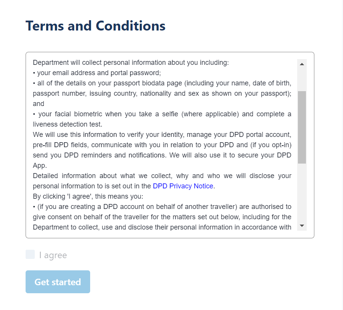Image resolution: width=343 pixels, height=310 pixels.
Task: Click the Get started button
Action: pyautogui.click(x=58, y=282)
